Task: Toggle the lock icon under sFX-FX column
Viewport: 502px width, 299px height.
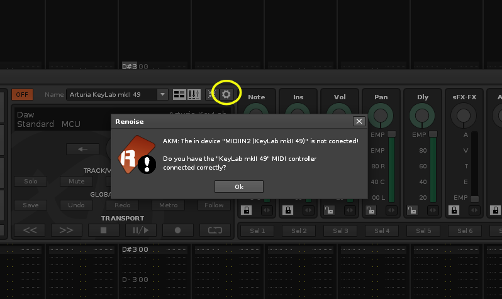Action: click(x=454, y=210)
